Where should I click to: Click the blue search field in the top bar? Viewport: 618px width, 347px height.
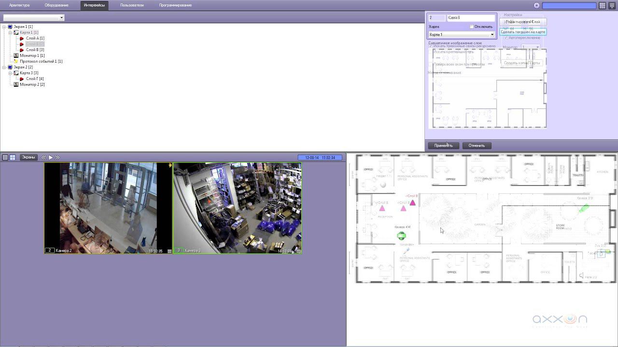click(569, 6)
